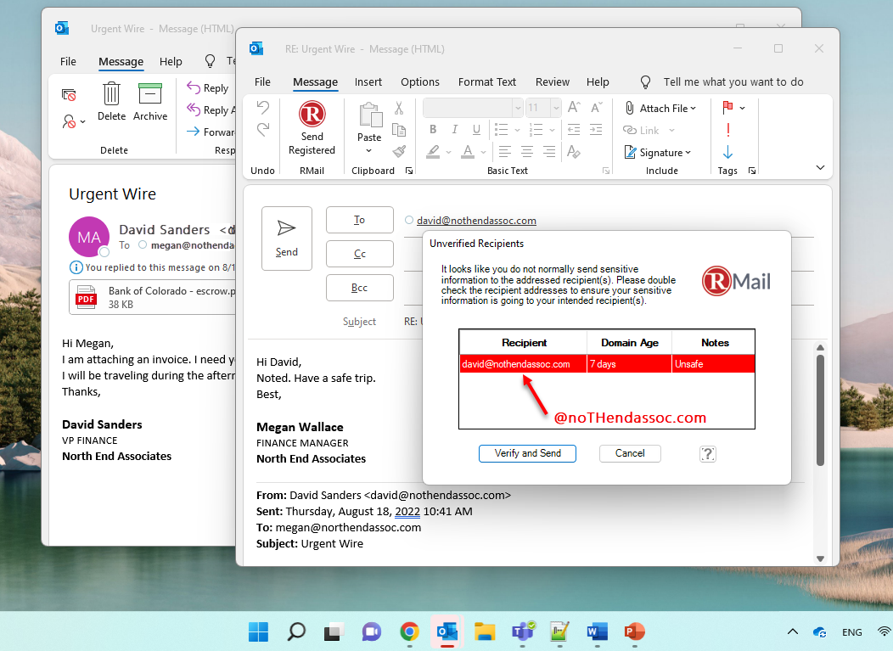Viewport: 893px width, 651px height.
Task: Click the Paste clipboard icon
Action: point(369,115)
